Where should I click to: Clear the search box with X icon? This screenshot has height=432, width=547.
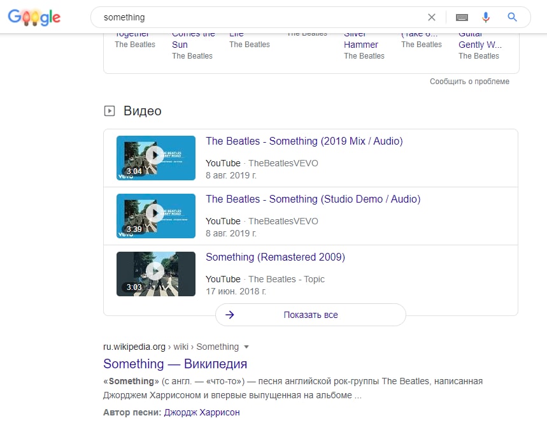(432, 17)
